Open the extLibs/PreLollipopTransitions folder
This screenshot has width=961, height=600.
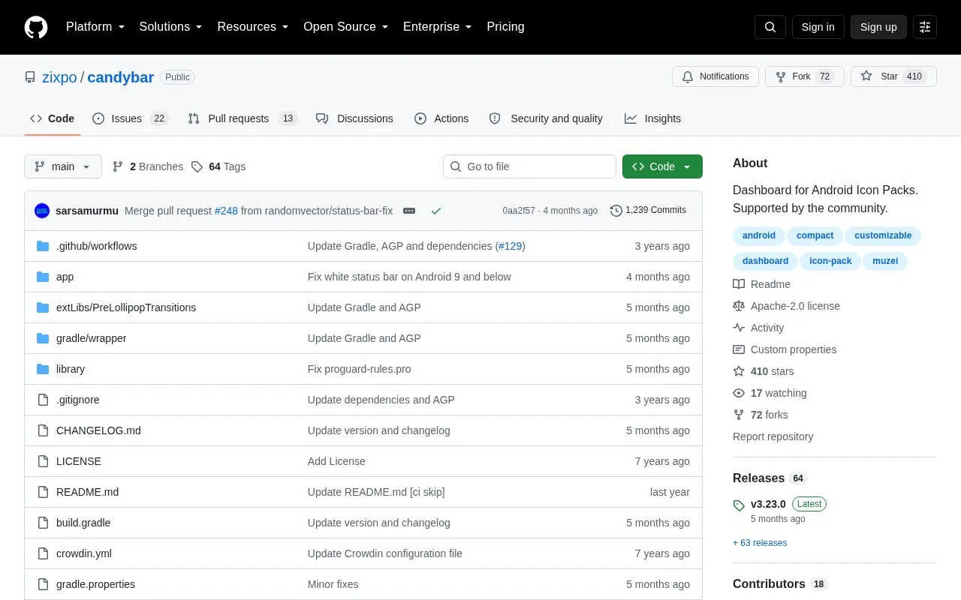point(126,307)
